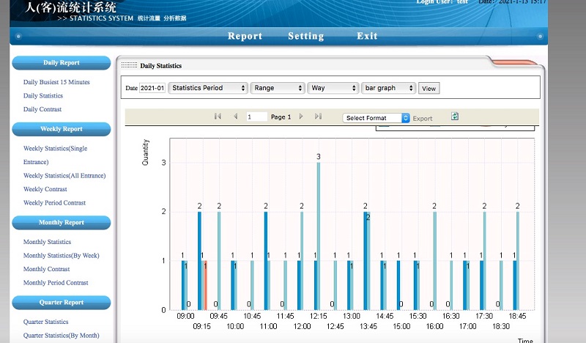586x343 pixels.
Task: Open Weekly Contrast report
Action: (x=45, y=189)
